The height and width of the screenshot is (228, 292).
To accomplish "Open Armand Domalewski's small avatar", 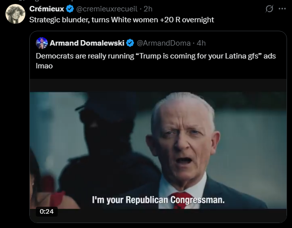I will (42, 43).
